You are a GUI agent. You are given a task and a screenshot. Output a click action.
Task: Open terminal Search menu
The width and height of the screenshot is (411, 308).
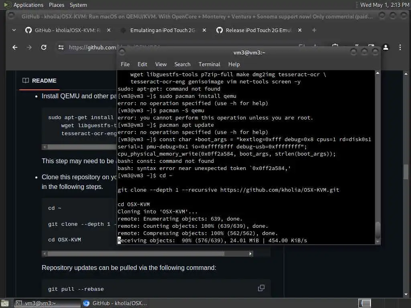pos(183,65)
